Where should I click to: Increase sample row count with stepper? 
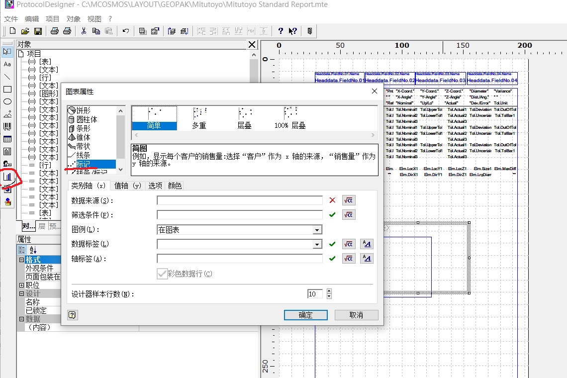(x=329, y=291)
